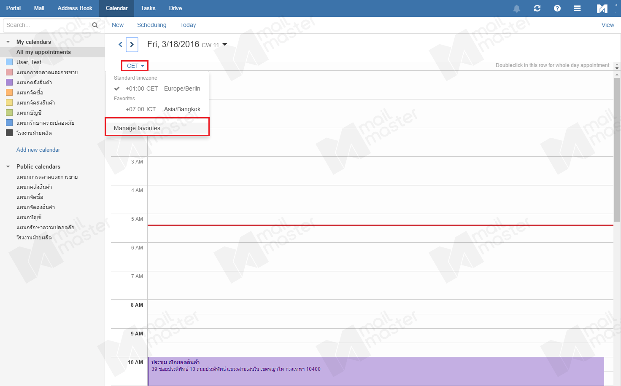This screenshot has height=386, width=621.
Task: Open the Portal tab
Action: (13, 8)
